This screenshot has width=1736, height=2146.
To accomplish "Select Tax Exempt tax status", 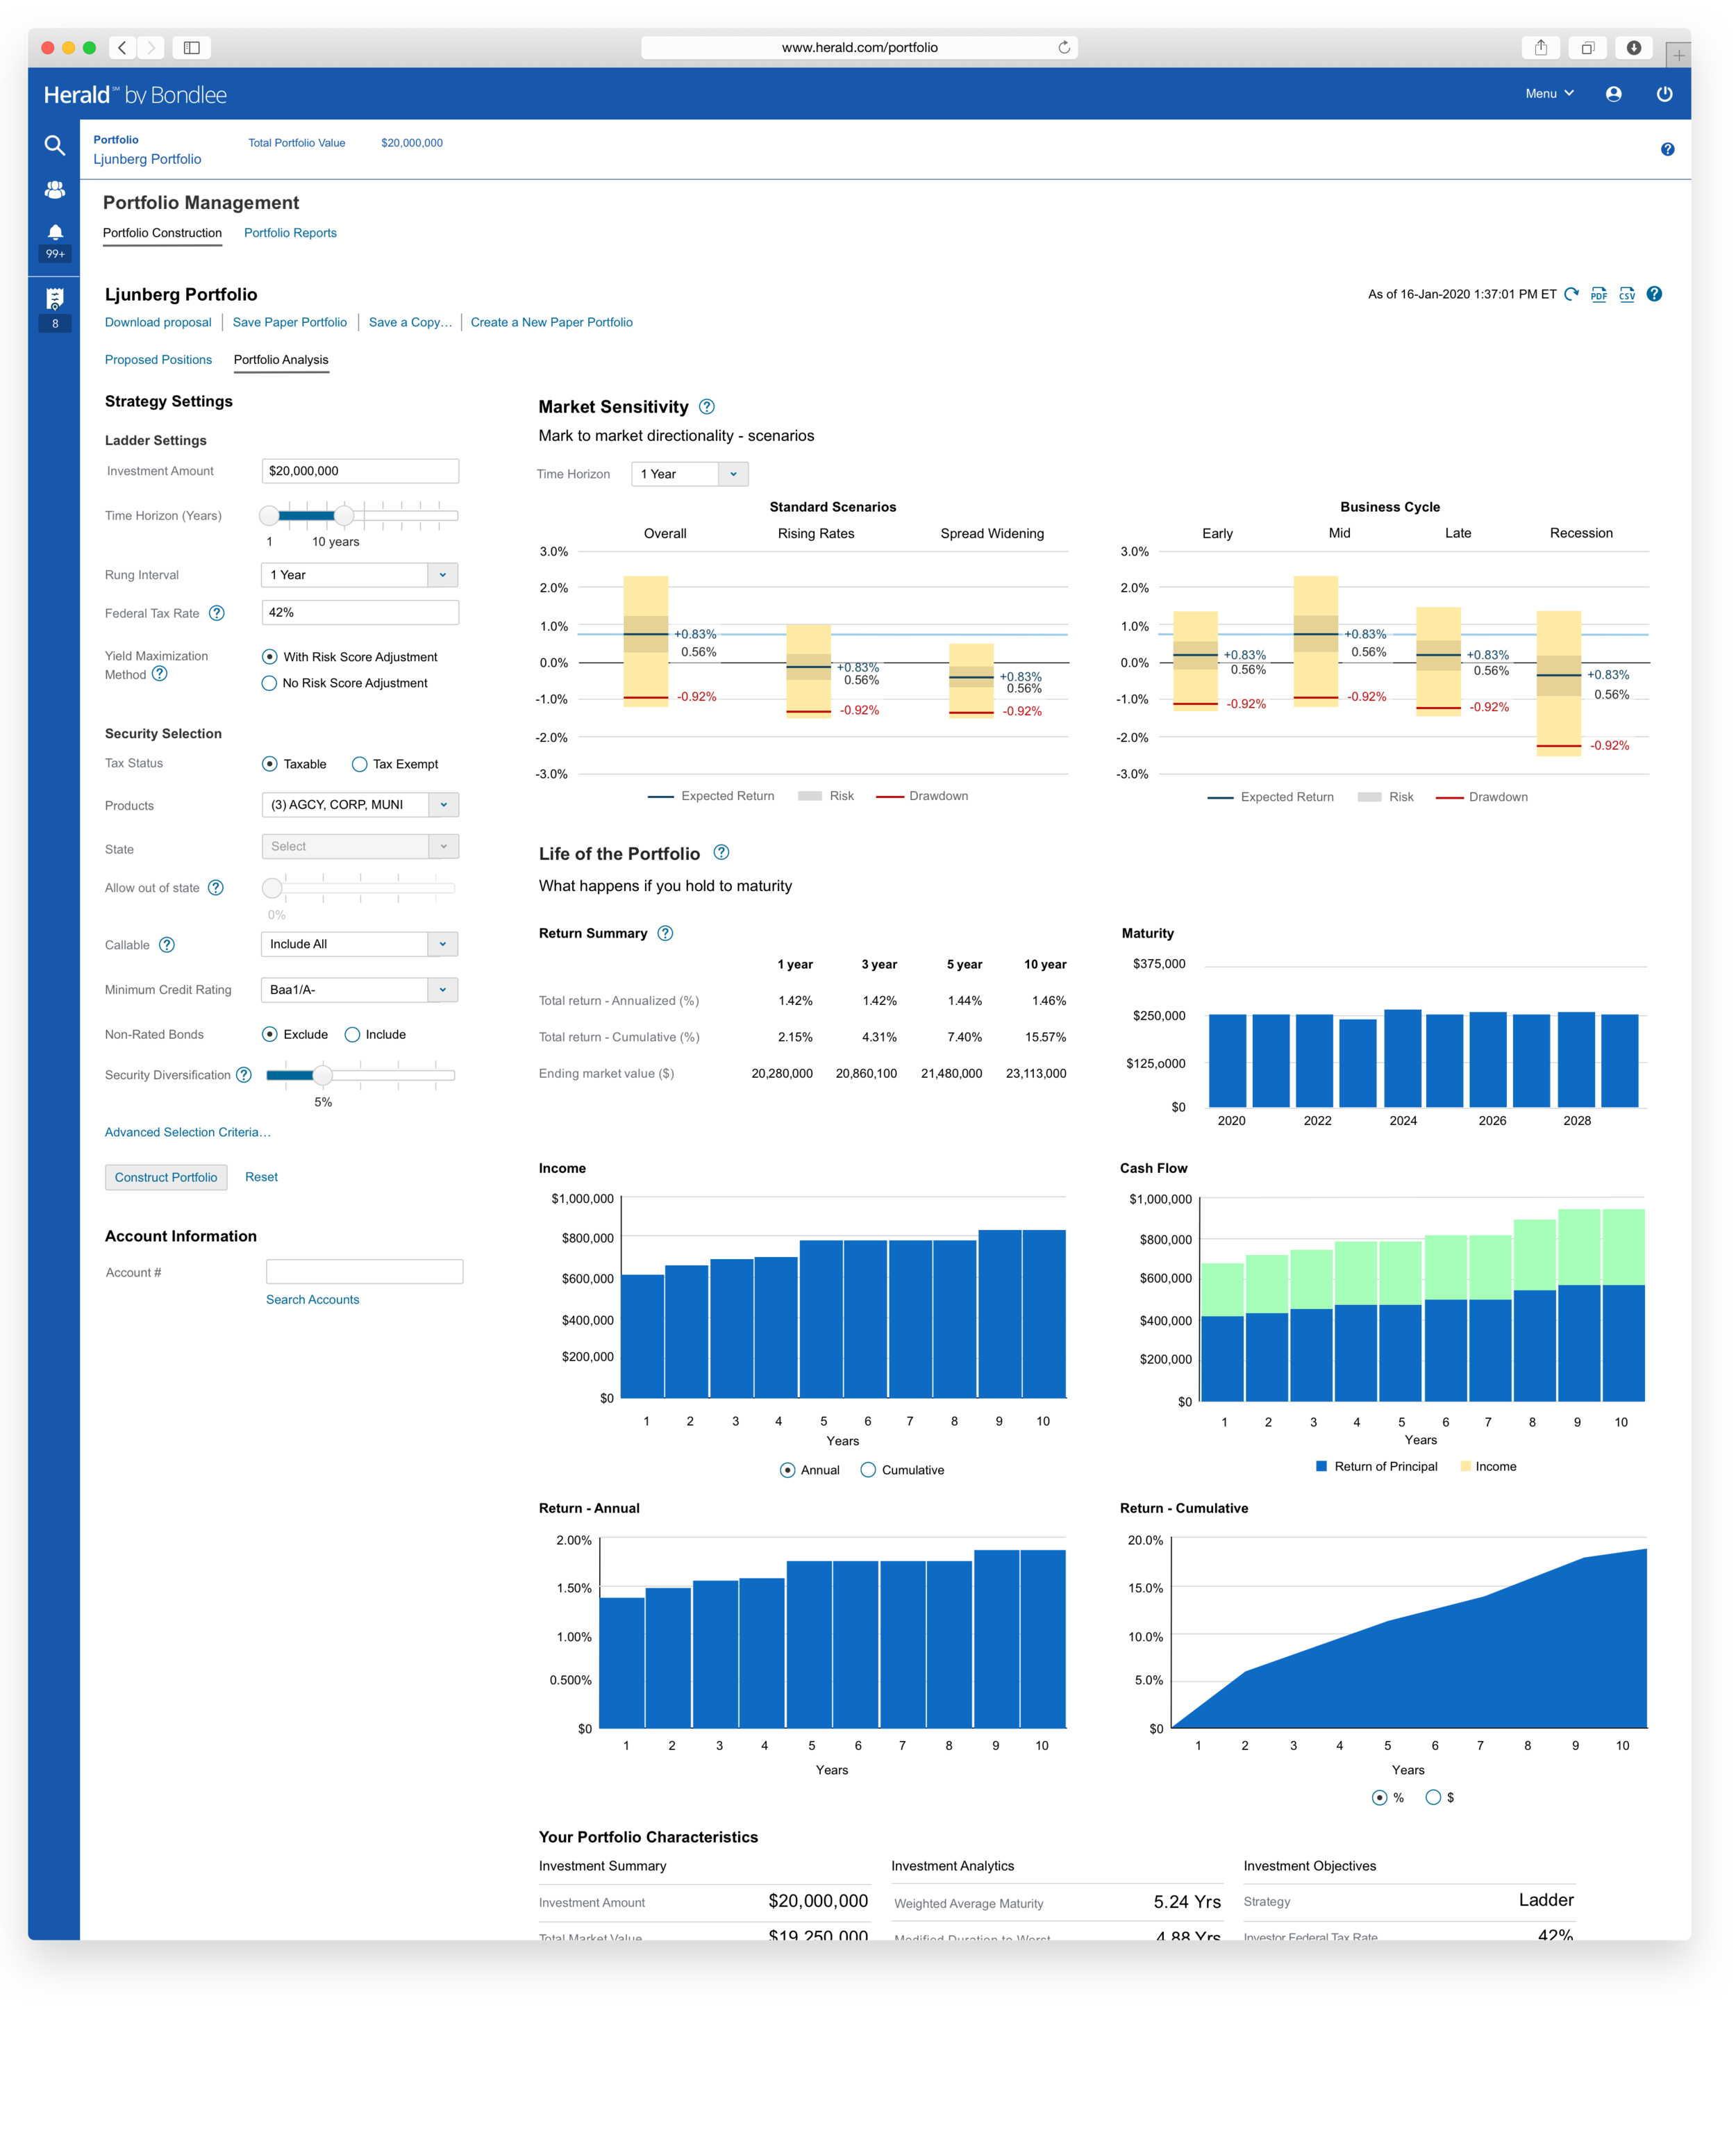I will coord(360,764).
